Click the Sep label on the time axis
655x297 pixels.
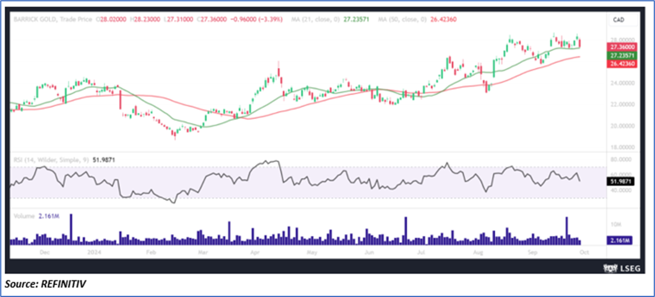(x=532, y=253)
